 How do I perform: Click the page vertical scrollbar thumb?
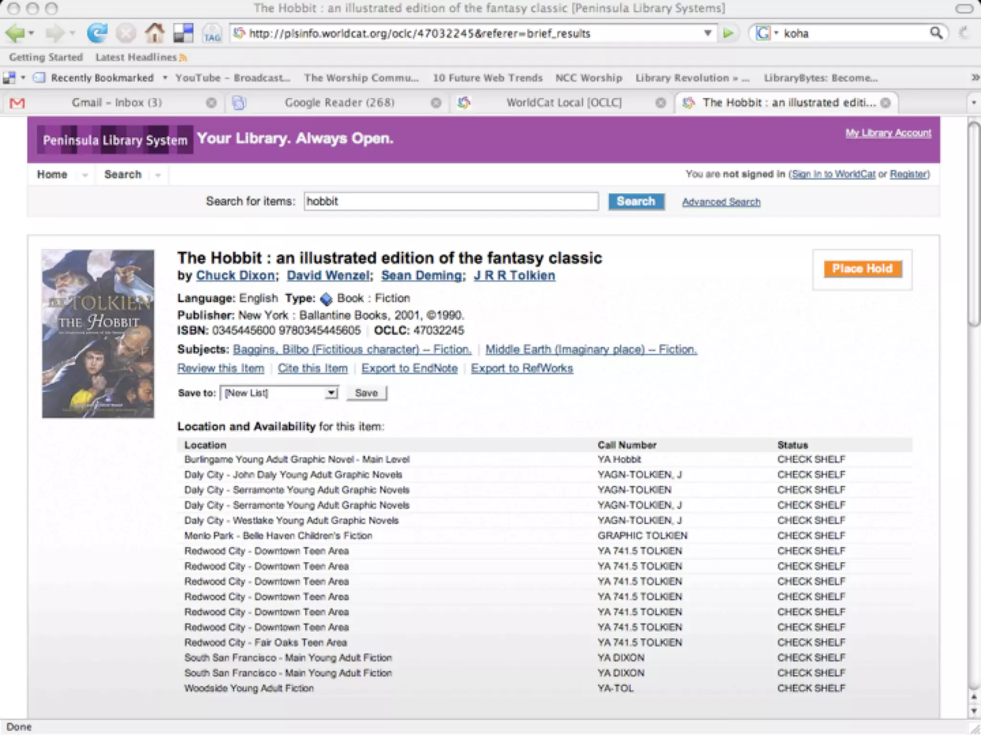click(x=974, y=225)
